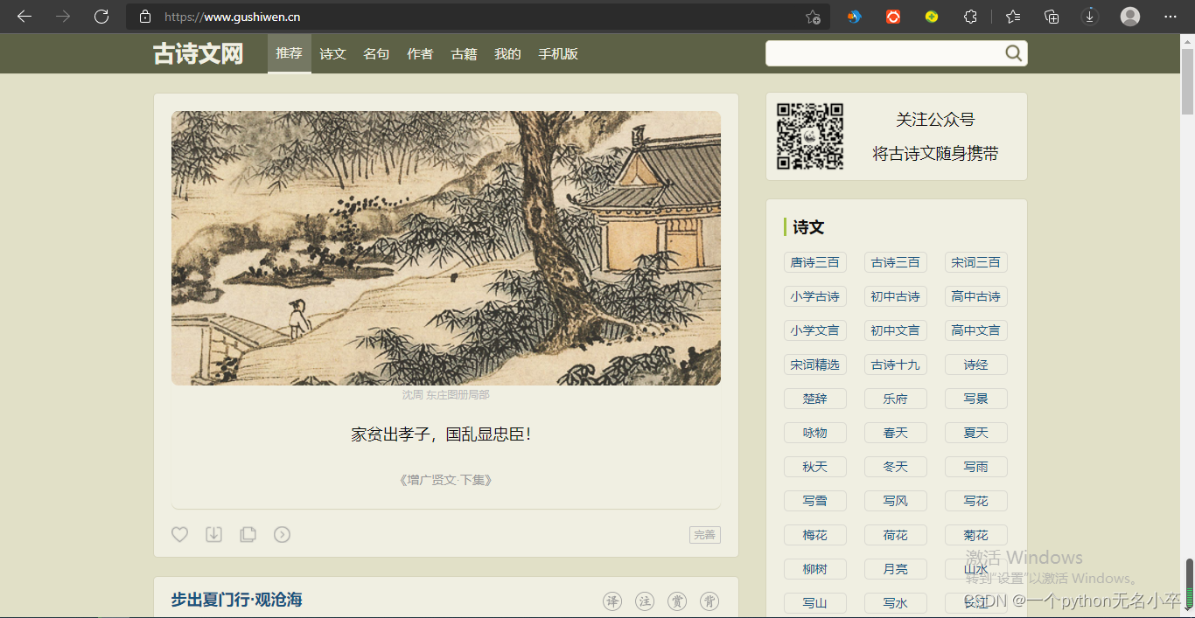The width and height of the screenshot is (1195, 618).
Task: Select the 秋天 category tag
Action: pos(815,467)
